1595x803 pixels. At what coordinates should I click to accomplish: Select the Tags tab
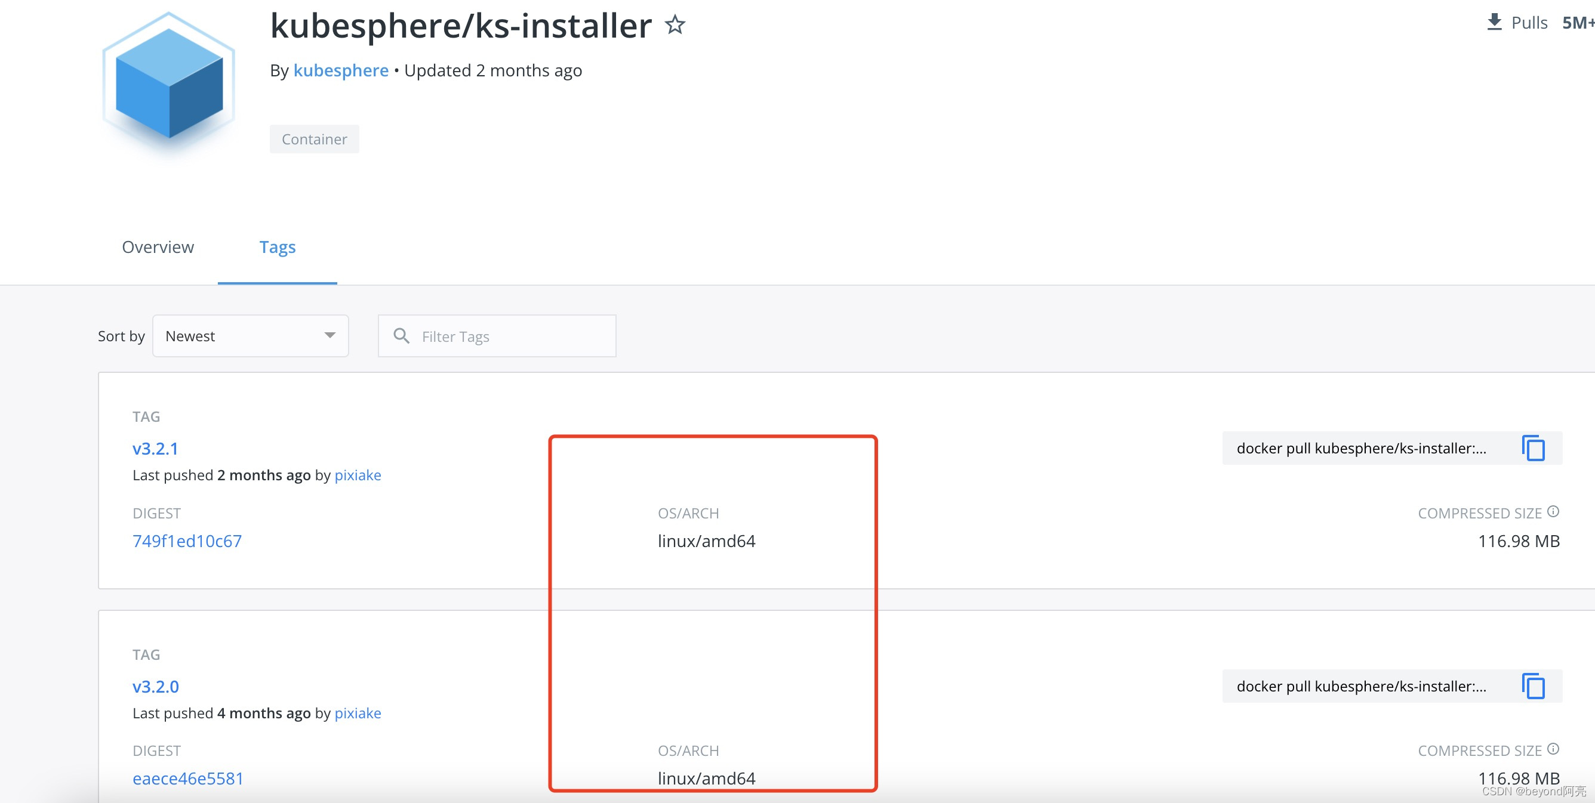[x=278, y=247]
